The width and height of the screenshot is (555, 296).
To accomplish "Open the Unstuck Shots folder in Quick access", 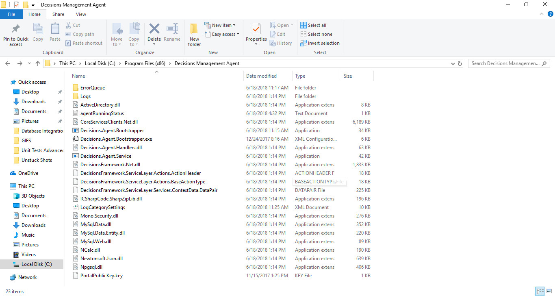I will (x=37, y=160).
